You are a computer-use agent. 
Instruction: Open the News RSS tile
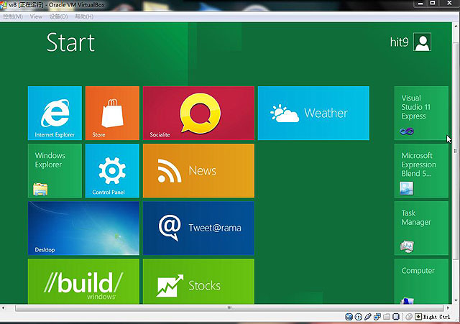click(198, 170)
